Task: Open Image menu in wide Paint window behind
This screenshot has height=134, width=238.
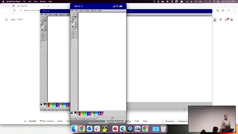Action: click(x=56, y=15)
